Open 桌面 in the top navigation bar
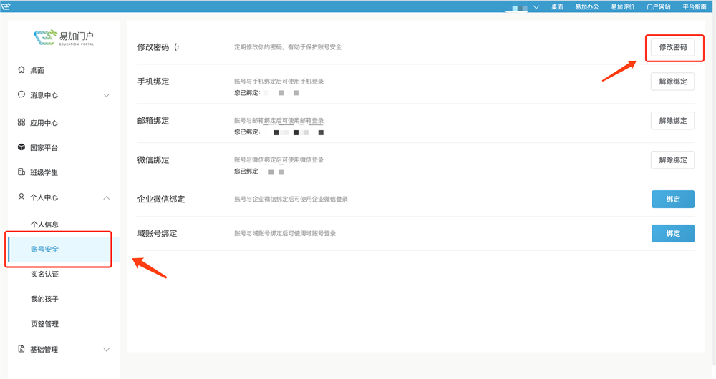Screen dimensions: 716x379 click(x=557, y=7)
